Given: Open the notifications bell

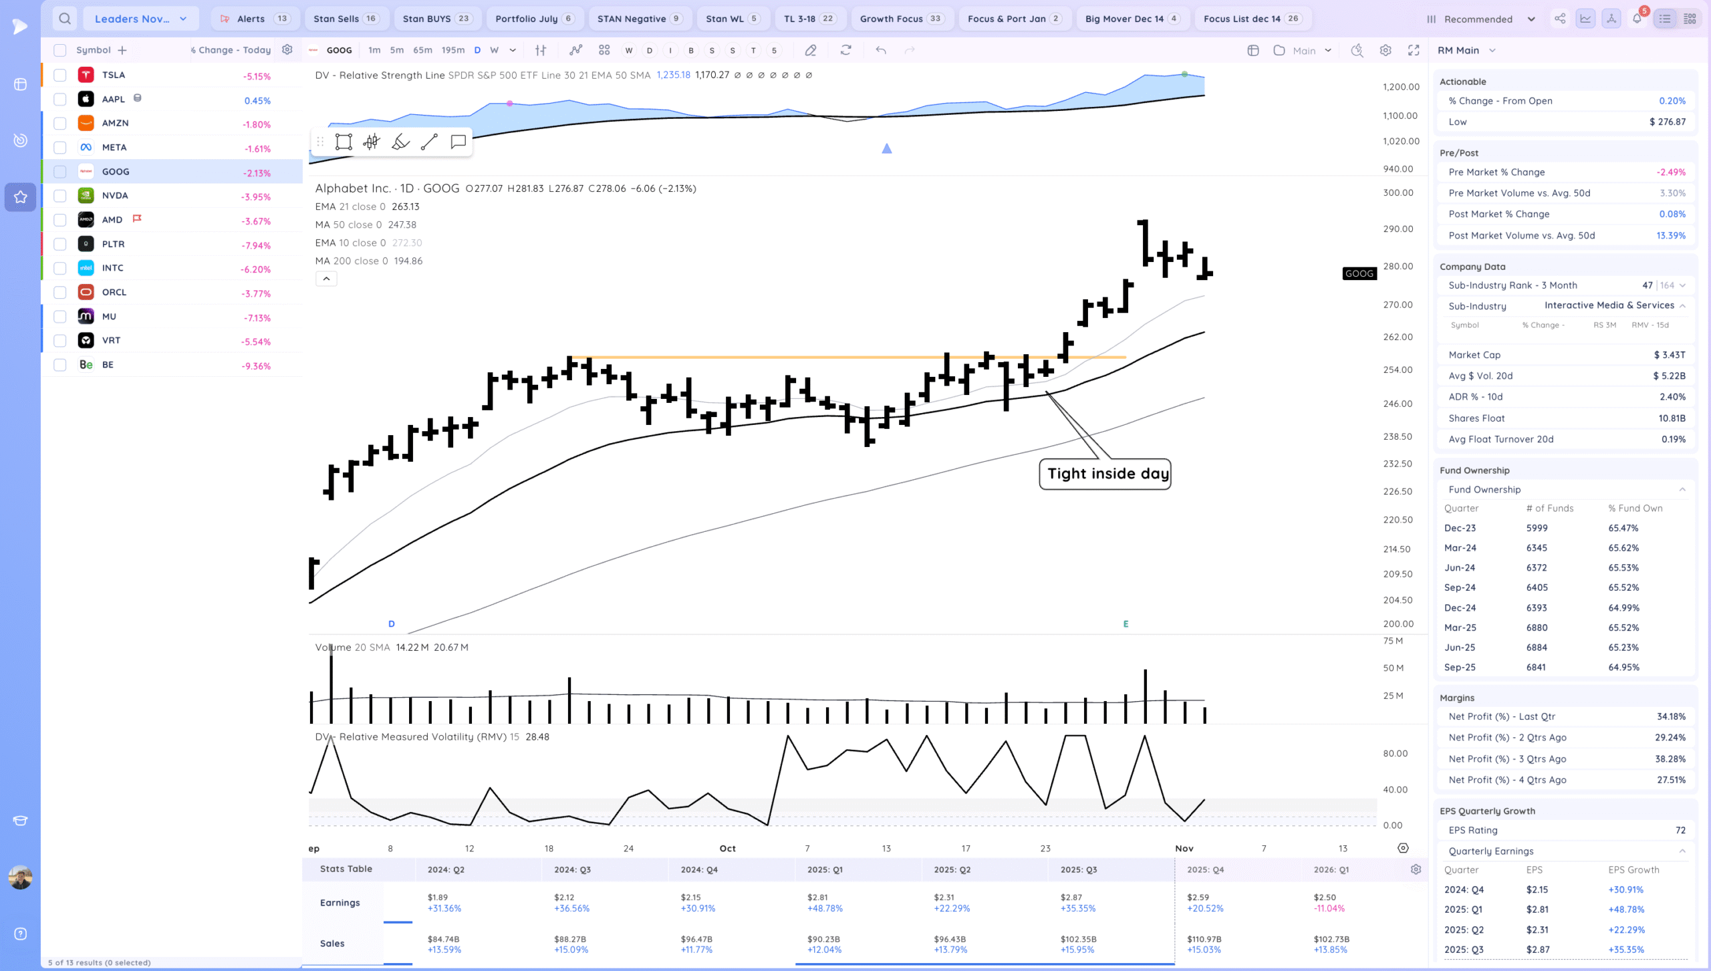Looking at the screenshot, I should point(1637,19).
